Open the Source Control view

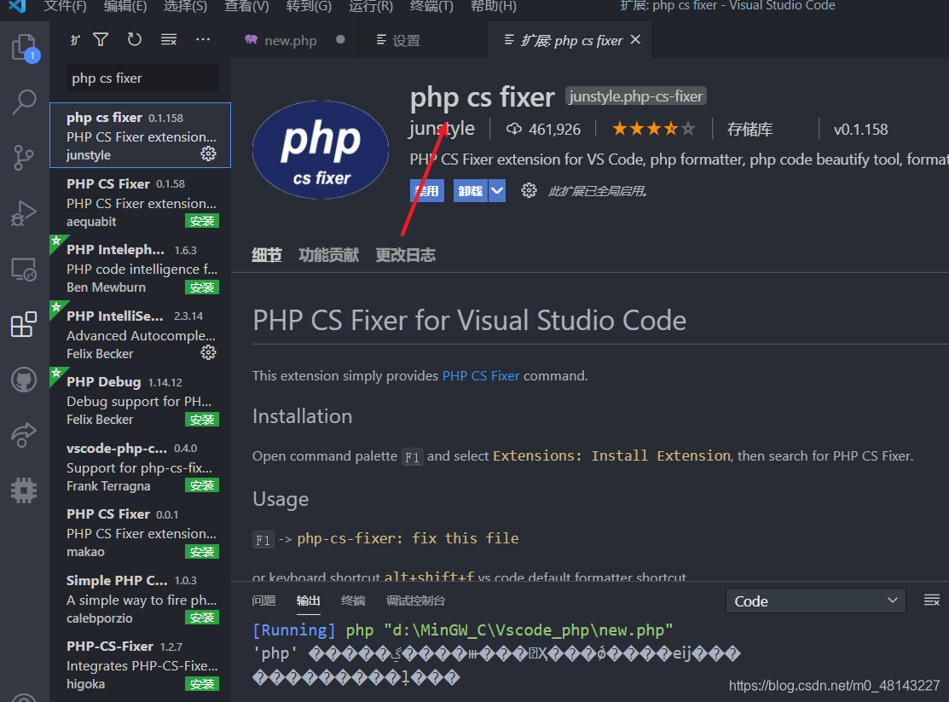(x=24, y=158)
